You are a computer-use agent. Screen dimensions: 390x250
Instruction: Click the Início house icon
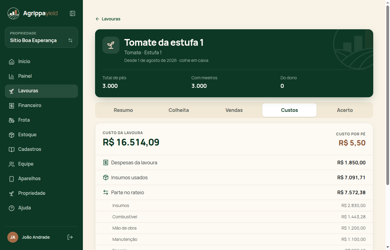tap(12, 62)
